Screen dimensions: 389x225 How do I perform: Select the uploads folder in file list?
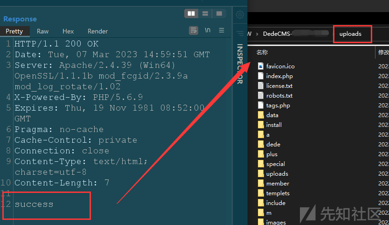pos(277,174)
